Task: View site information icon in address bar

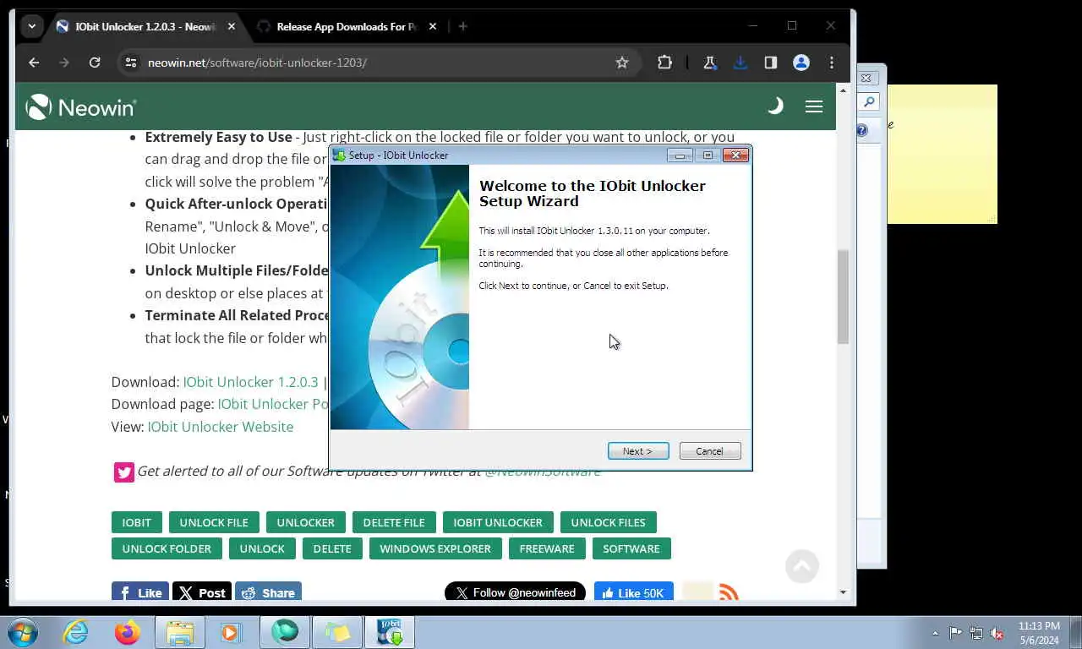Action: coord(130,63)
